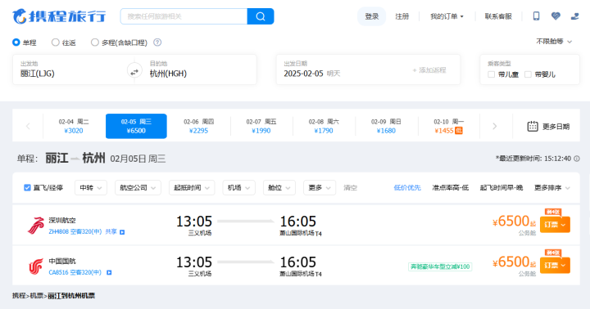Select the 02-07 周五 date tab
This screenshot has height=309, width=590.
coord(261,126)
